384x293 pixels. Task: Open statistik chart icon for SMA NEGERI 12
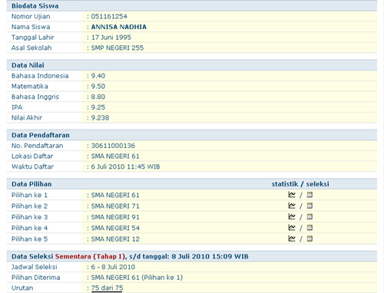tap(292, 239)
